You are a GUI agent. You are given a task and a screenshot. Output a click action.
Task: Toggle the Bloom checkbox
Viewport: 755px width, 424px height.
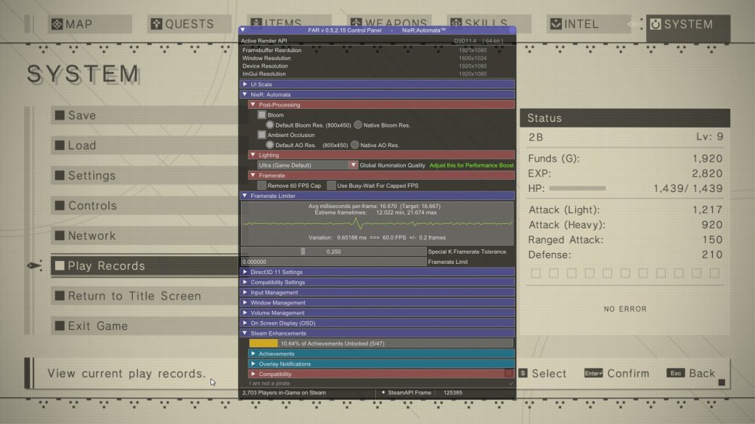(261, 115)
